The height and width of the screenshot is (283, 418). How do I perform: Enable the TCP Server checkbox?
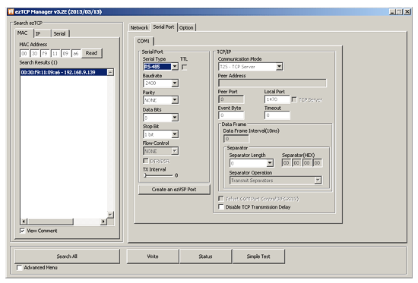294,99
